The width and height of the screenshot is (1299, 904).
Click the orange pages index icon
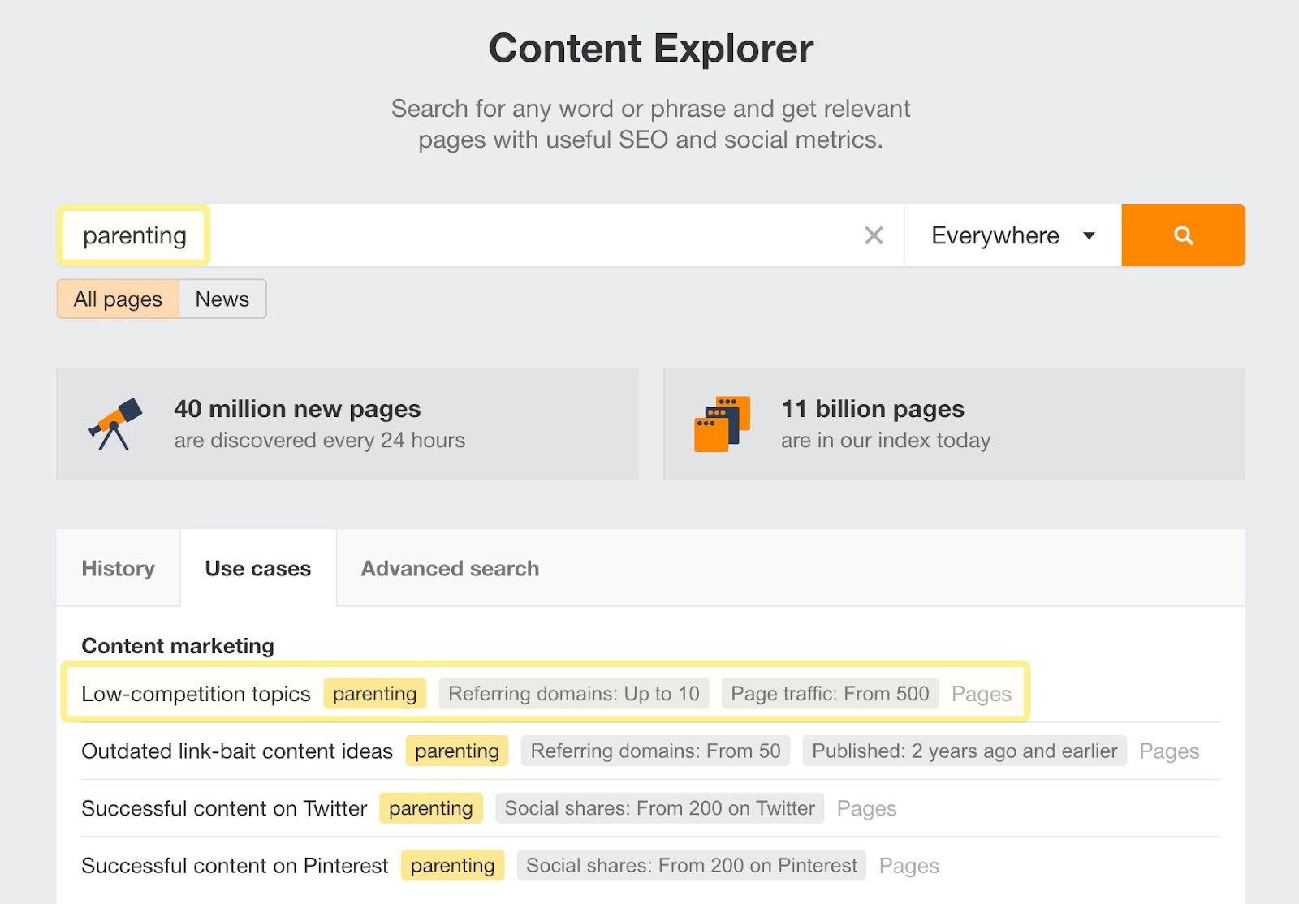point(721,423)
